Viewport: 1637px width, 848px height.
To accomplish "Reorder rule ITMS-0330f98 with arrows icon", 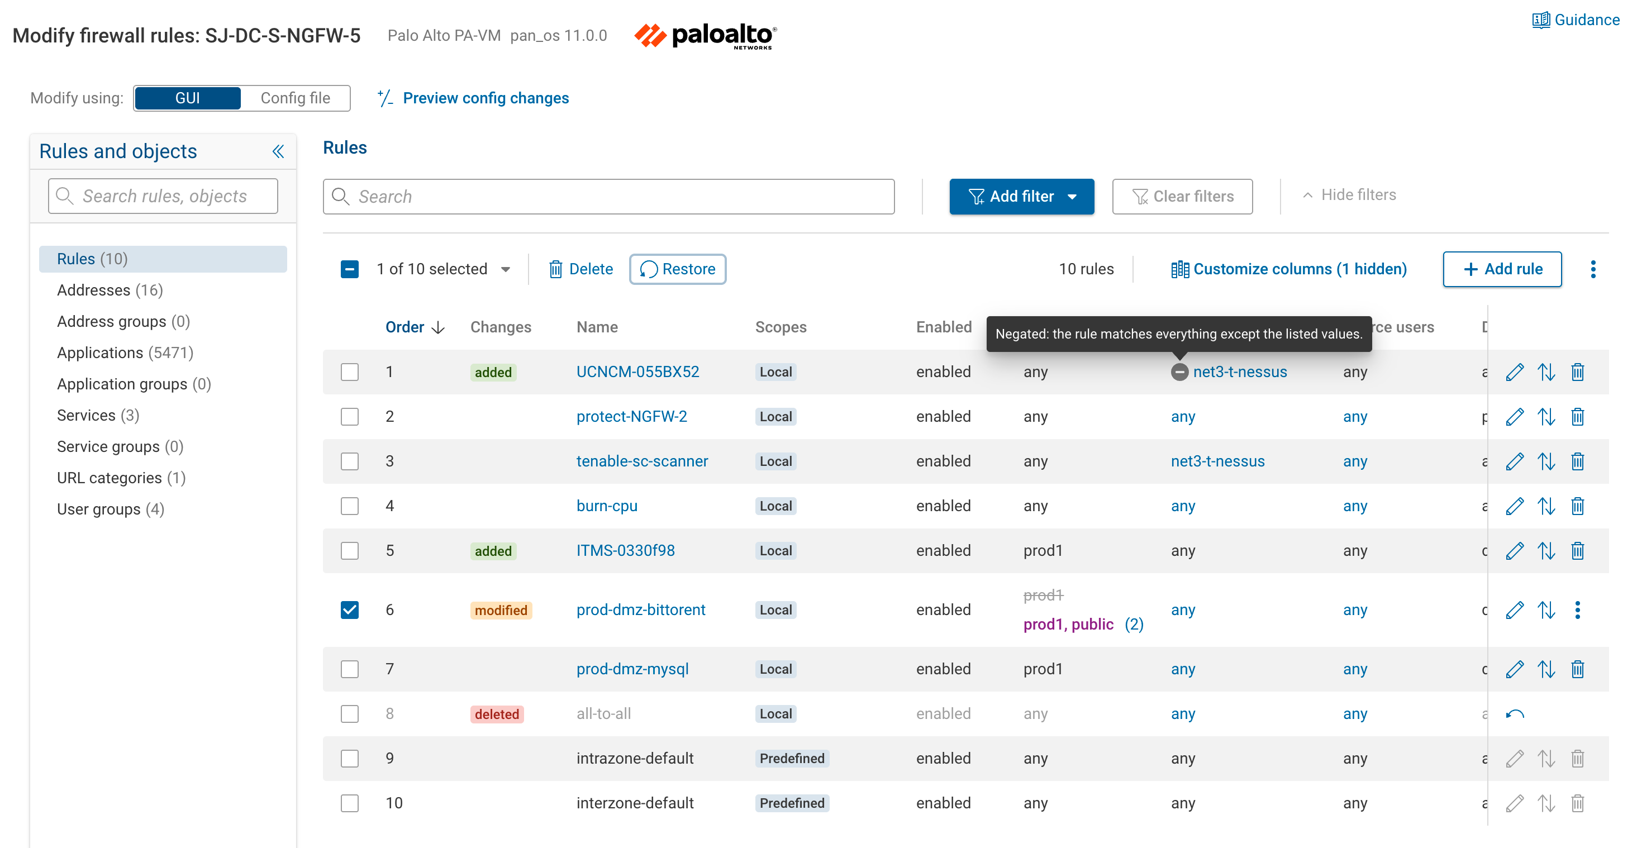I will (x=1546, y=551).
